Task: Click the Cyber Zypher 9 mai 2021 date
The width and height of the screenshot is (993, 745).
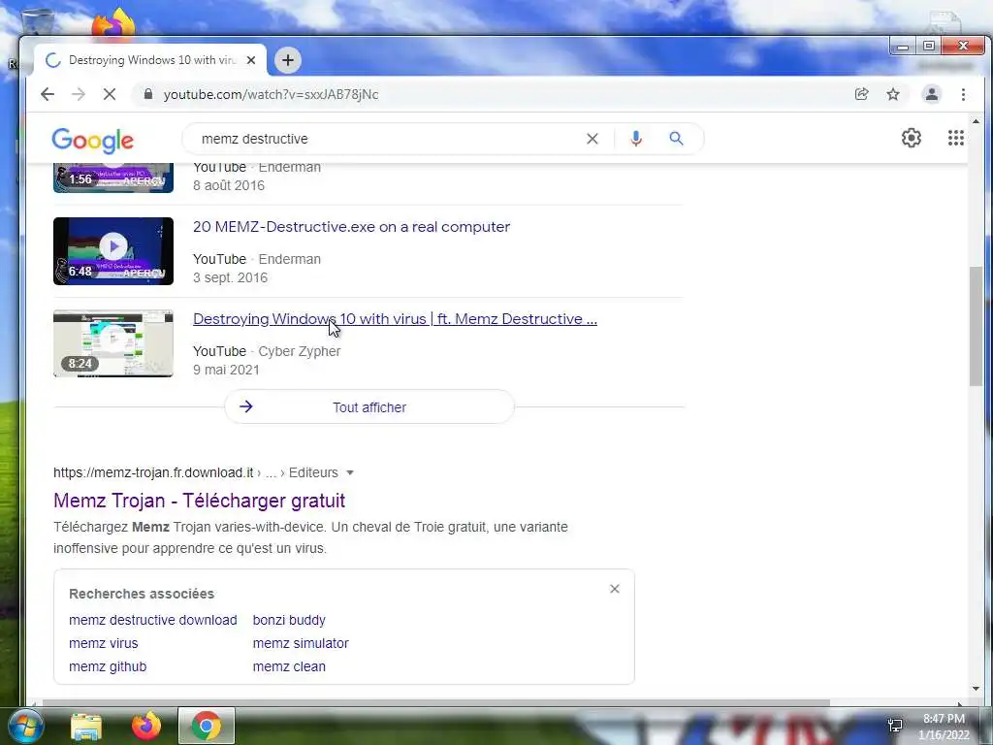Action: [x=226, y=370]
